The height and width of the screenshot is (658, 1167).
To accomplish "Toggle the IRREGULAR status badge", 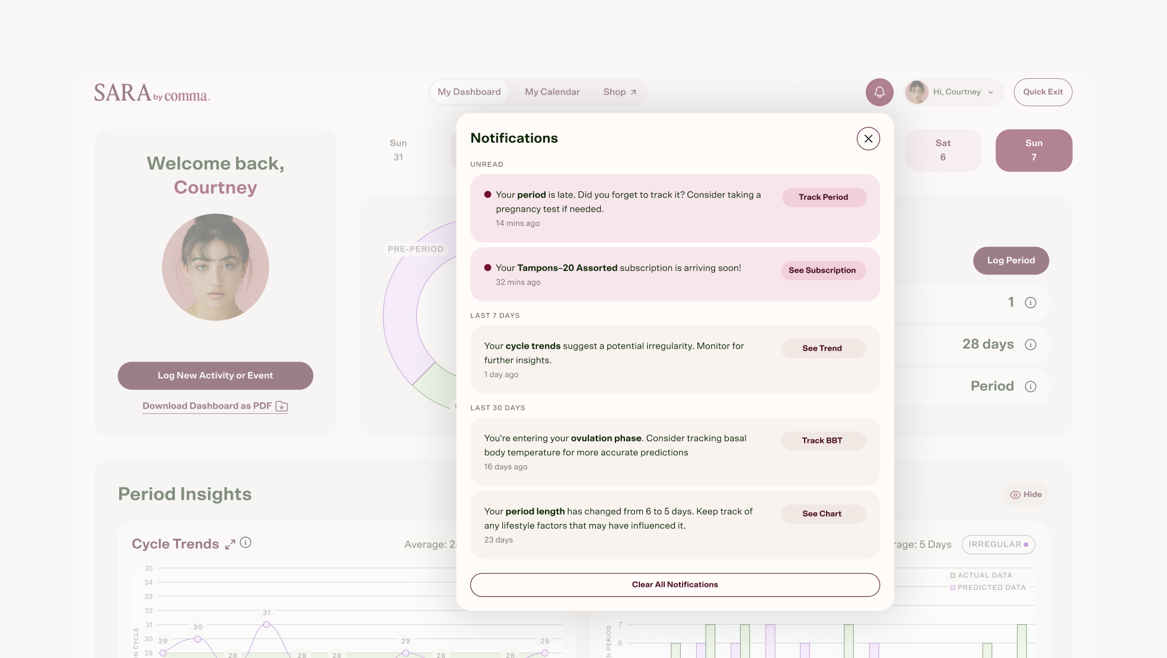I will click(x=998, y=544).
